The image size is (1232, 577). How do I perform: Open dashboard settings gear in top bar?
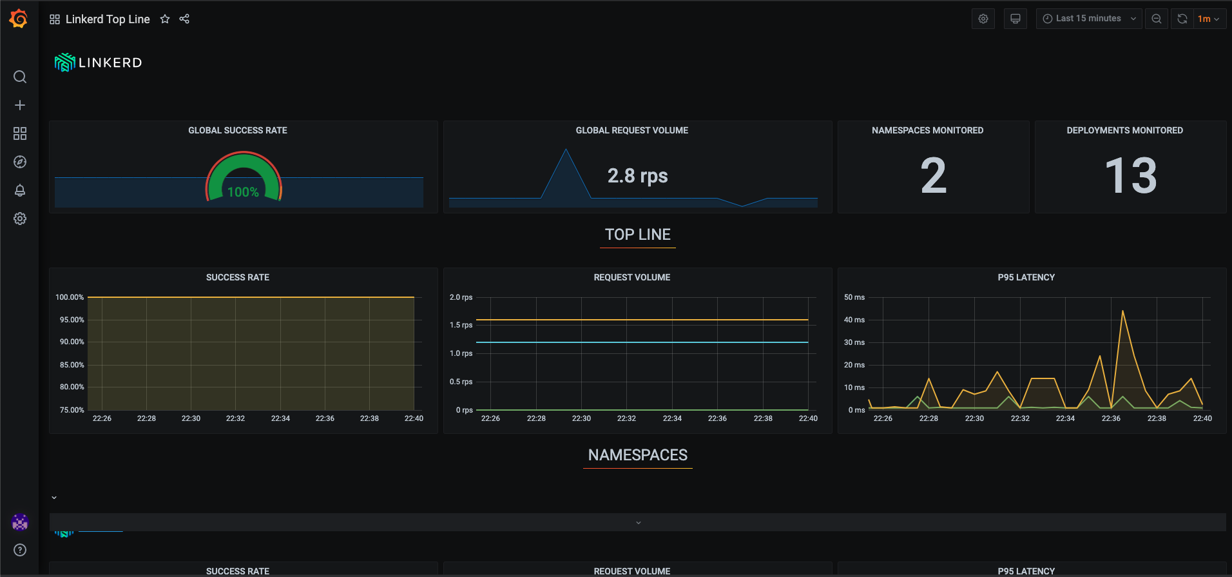(x=983, y=19)
